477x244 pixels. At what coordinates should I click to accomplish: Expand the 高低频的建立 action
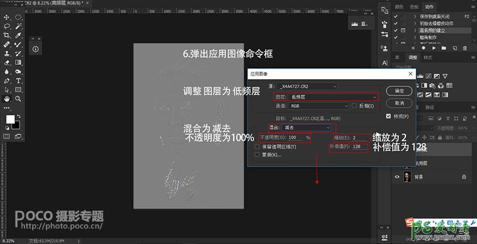click(x=415, y=30)
